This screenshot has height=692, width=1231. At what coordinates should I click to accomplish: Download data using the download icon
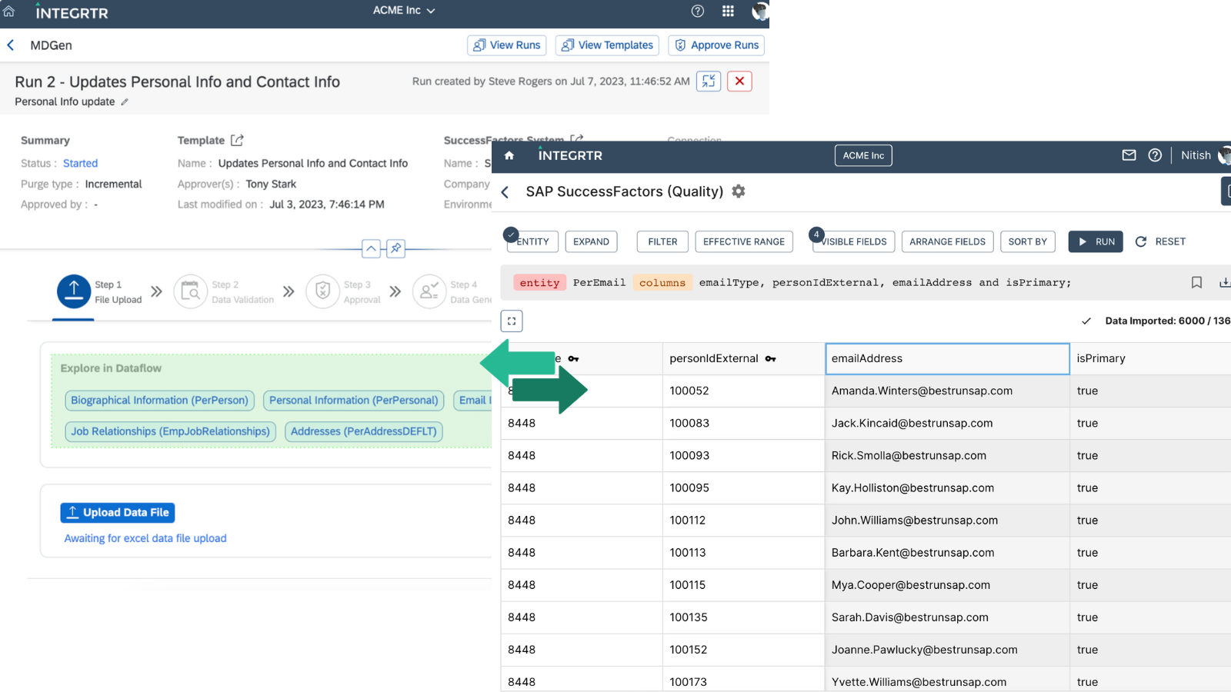pyautogui.click(x=1225, y=282)
